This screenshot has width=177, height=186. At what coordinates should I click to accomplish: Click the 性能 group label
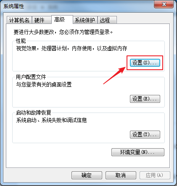[x=21, y=41]
